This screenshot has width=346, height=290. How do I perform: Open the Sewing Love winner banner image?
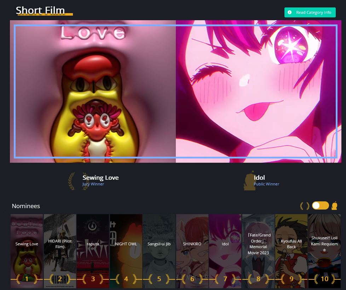click(x=93, y=91)
